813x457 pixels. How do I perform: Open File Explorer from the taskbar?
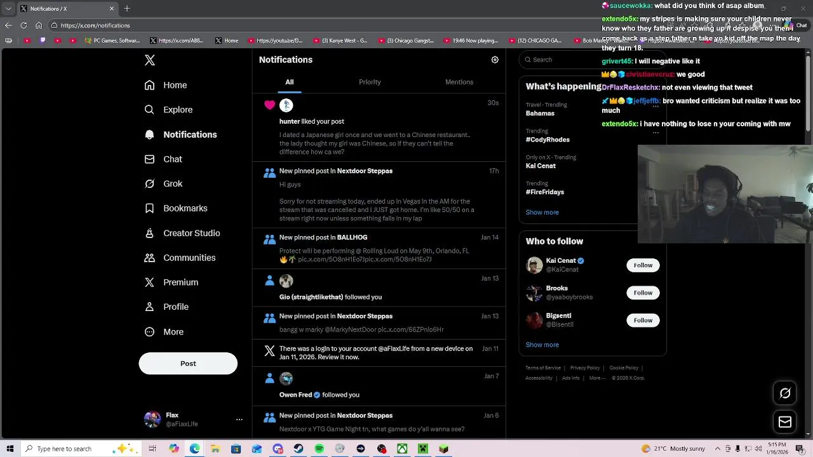[215, 449]
